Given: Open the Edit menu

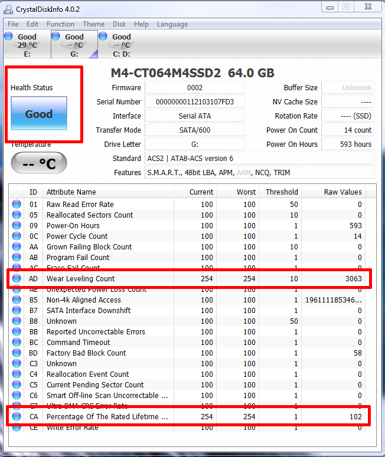Looking at the screenshot, I should (32, 24).
